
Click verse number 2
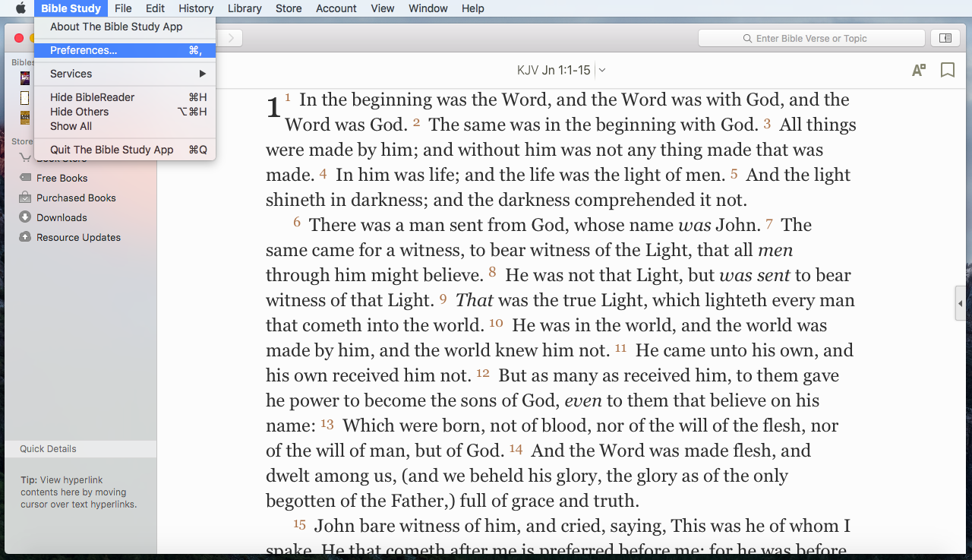pyautogui.click(x=416, y=122)
